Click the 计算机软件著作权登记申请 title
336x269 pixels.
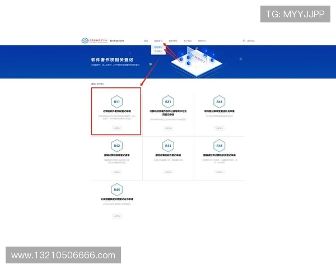117,111
